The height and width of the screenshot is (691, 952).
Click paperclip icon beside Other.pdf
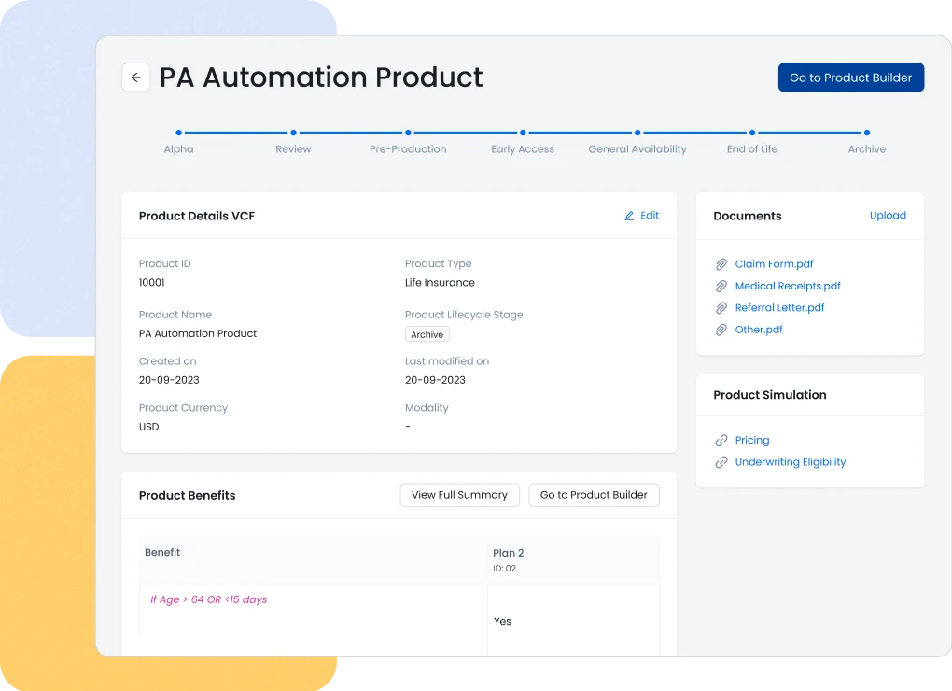[x=721, y=330]
